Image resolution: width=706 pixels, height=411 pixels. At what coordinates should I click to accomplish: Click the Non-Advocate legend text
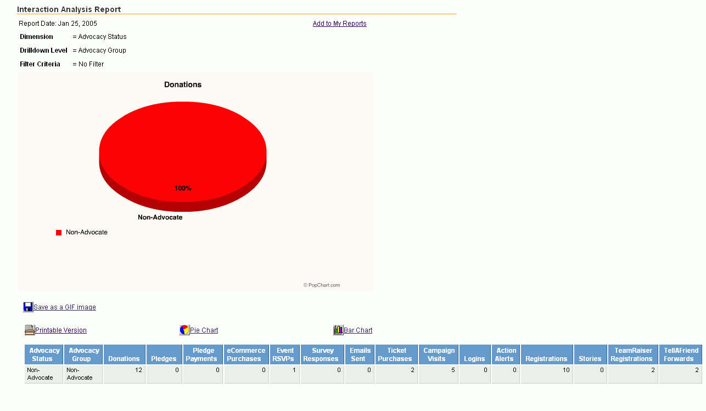click(87, 232)
